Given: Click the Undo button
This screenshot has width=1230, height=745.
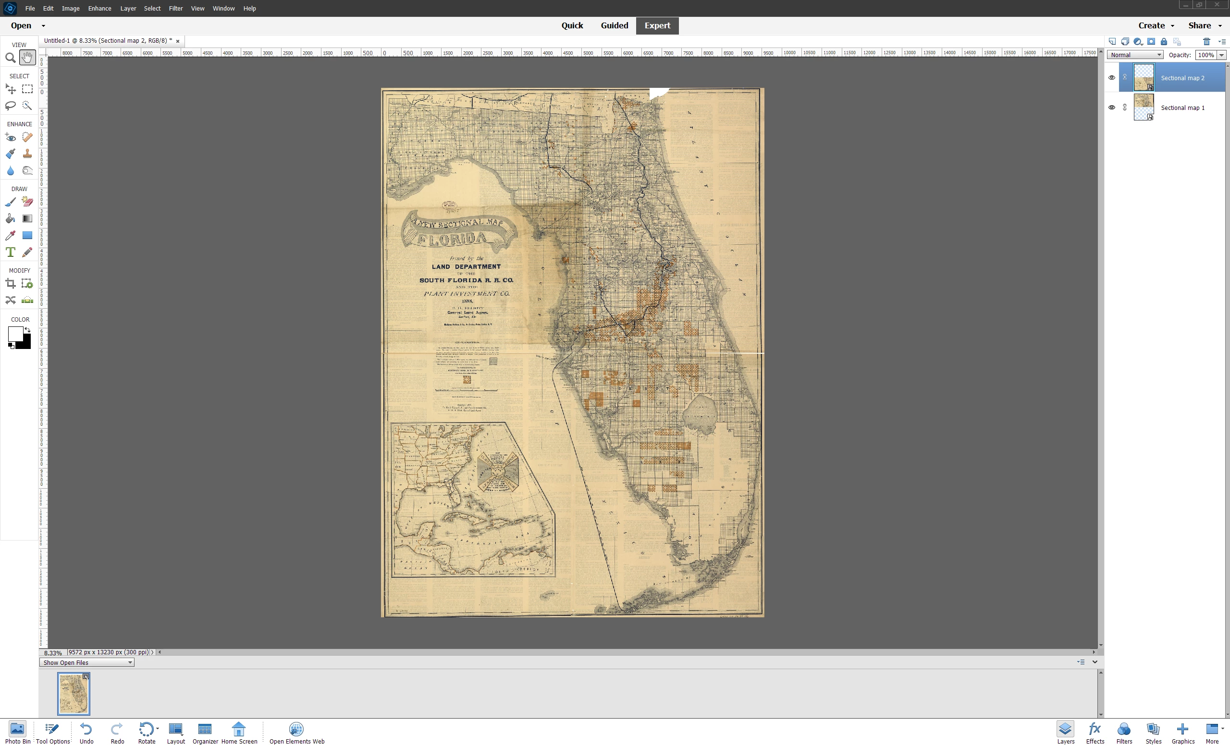Looking at the screenshot, I should [86, 732].
